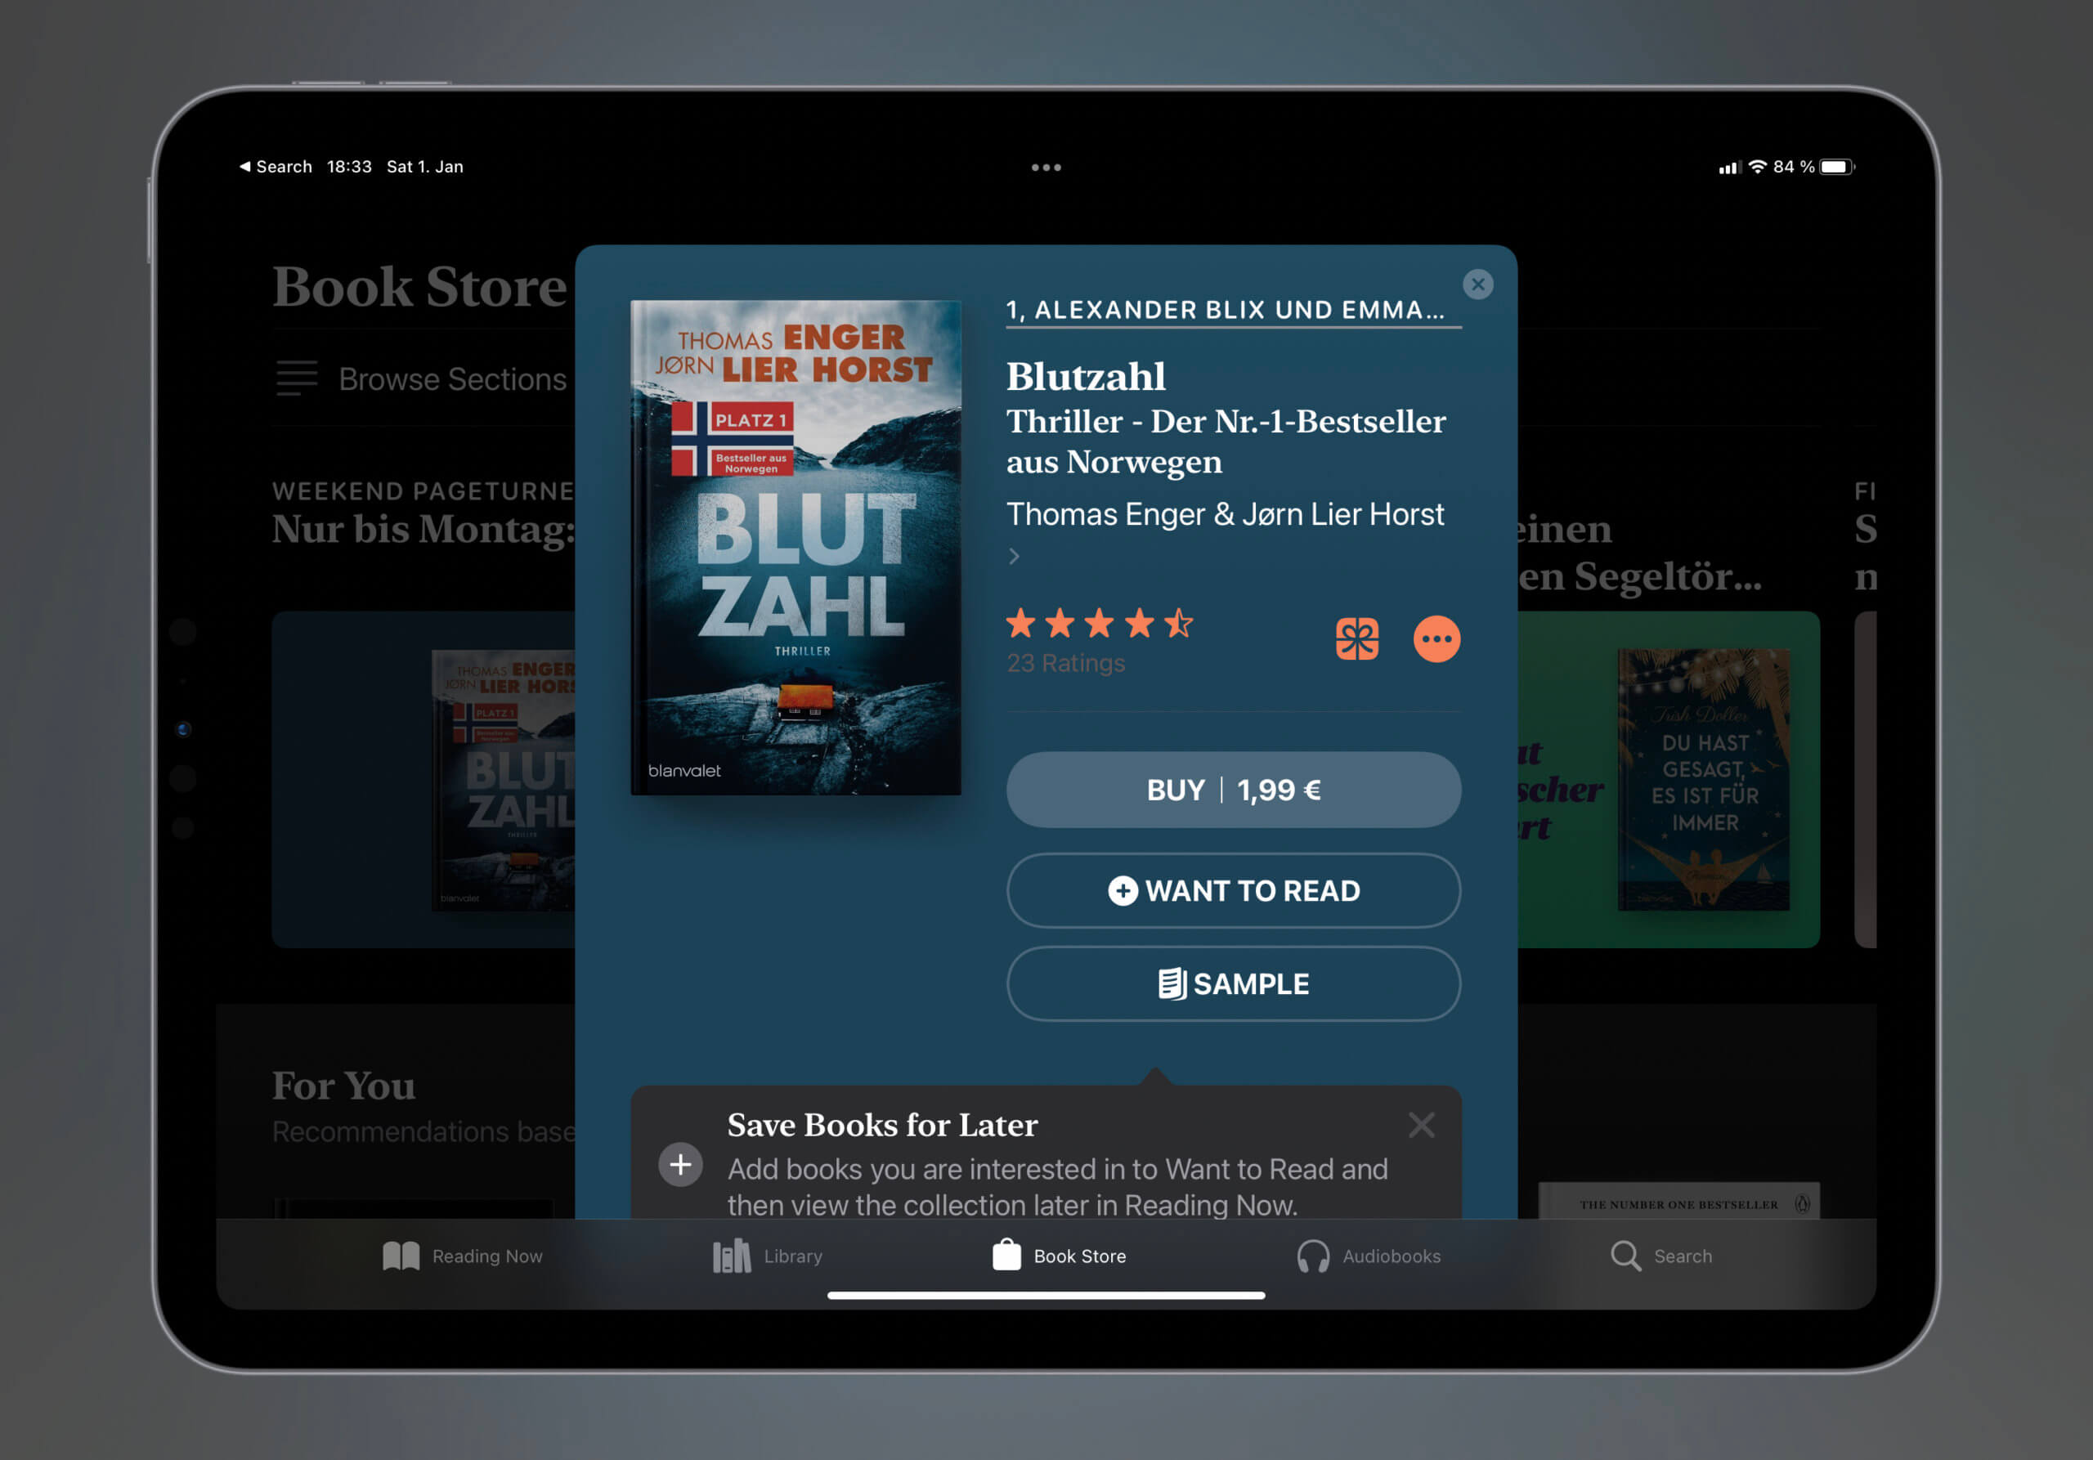Screen dimensions: 2093x1460
Task: Switch to the Audiobooks tab
Action: [1369, 1256]
